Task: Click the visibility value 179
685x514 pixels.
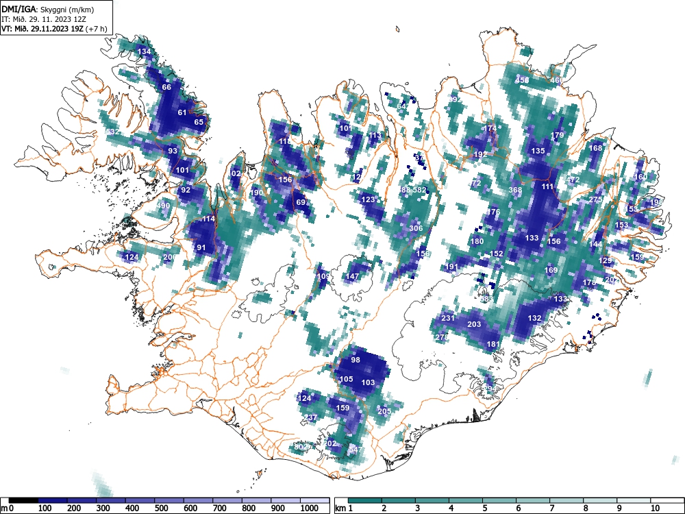Action: (558, 135)
